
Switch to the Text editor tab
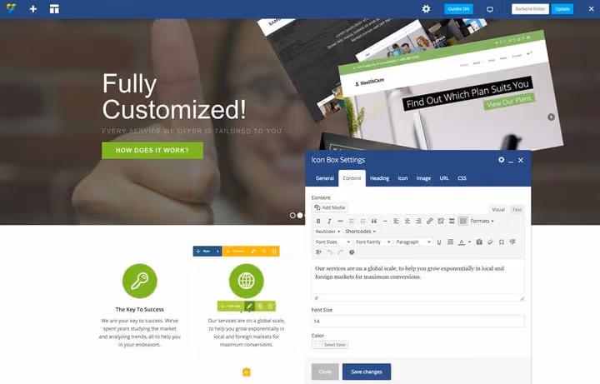tap(517, 210)
